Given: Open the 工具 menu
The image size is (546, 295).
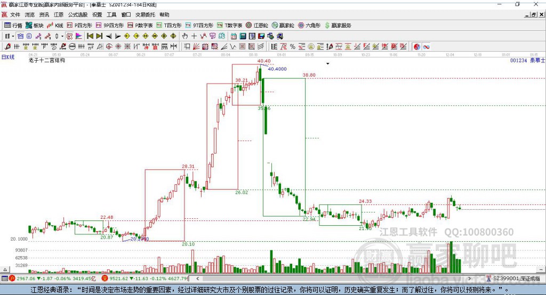Looking at the screenshot, I should pos(111,14).
